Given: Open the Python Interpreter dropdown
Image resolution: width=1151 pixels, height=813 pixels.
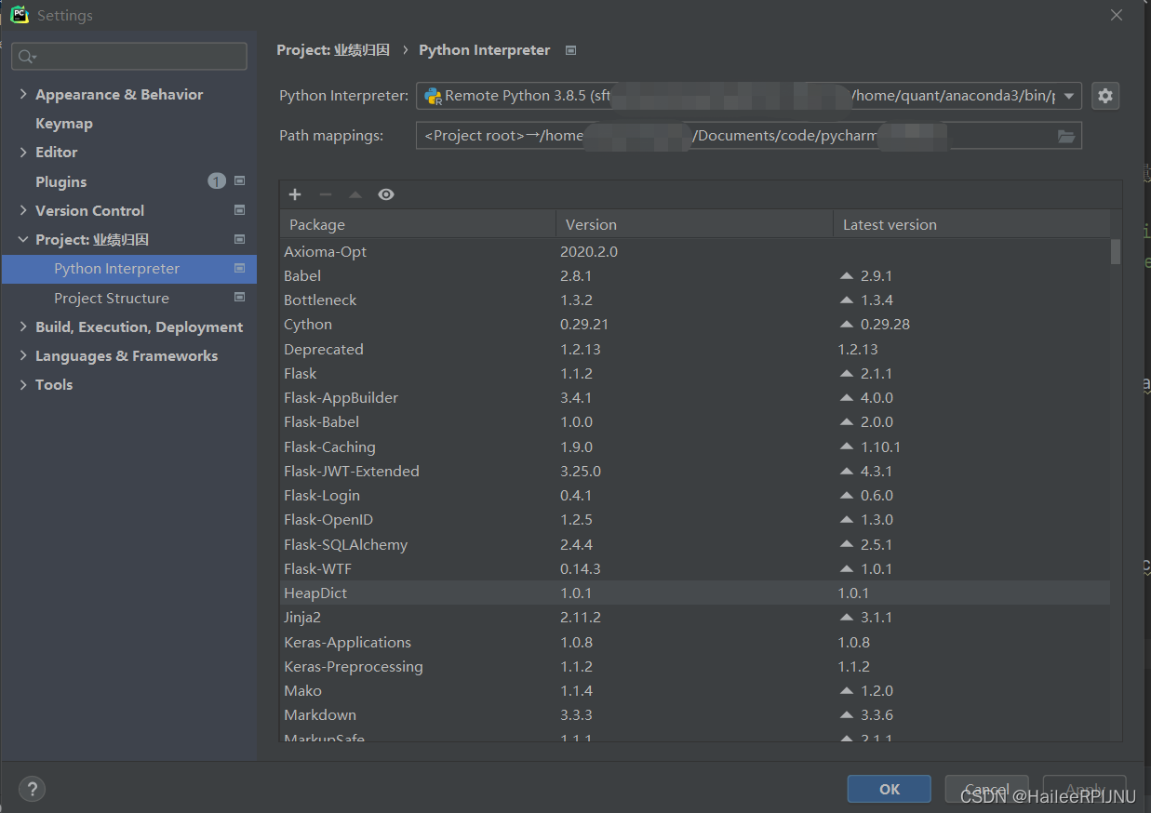Looking at the screenshot, I should coord(1070,95).
